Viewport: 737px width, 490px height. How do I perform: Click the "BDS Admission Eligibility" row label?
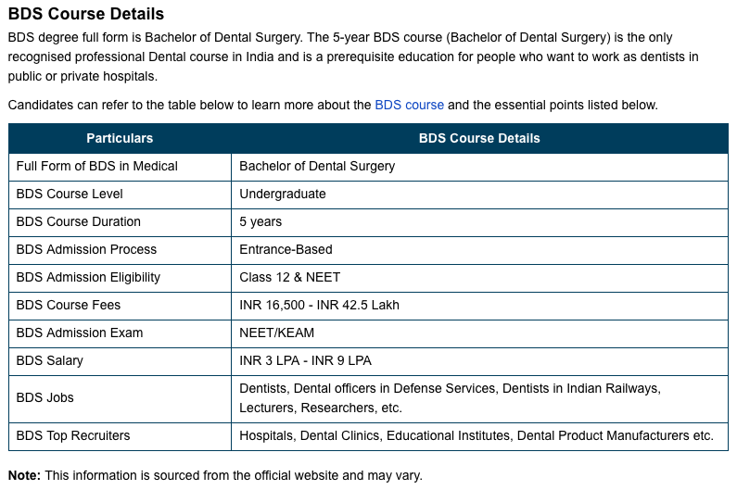[88, 277]
